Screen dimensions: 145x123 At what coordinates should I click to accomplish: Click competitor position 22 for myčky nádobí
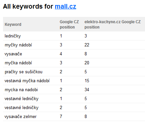coord(87,45)
